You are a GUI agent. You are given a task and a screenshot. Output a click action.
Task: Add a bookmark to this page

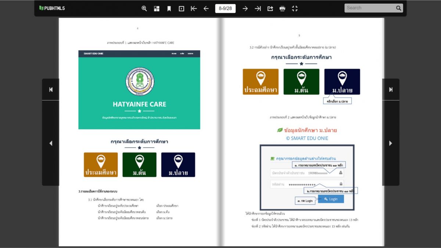tap(169, 8)
